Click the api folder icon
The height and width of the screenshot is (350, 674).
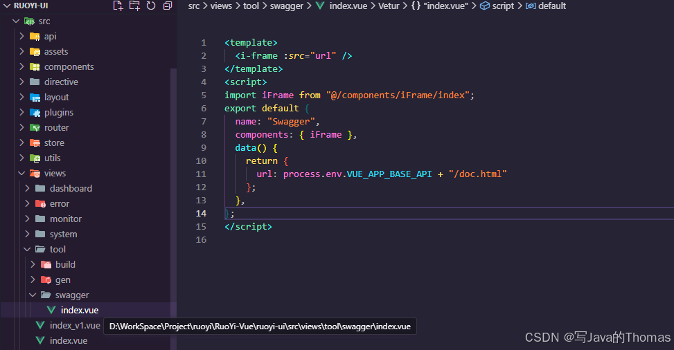coord(35,37)
